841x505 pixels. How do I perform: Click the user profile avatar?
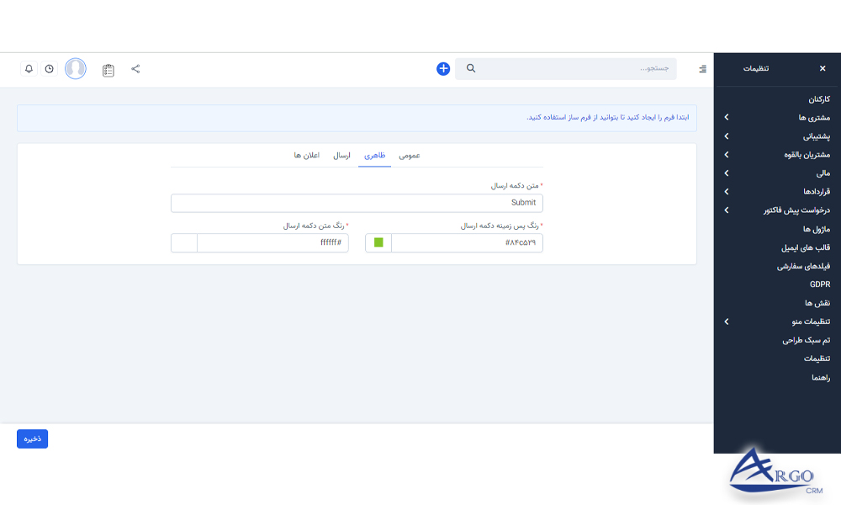tap(76, 68)
